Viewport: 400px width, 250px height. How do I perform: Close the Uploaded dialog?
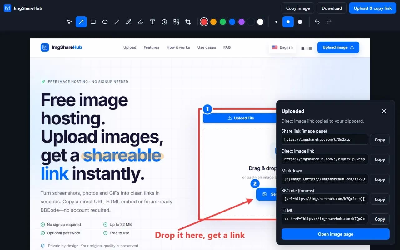[x=384, y=111]
